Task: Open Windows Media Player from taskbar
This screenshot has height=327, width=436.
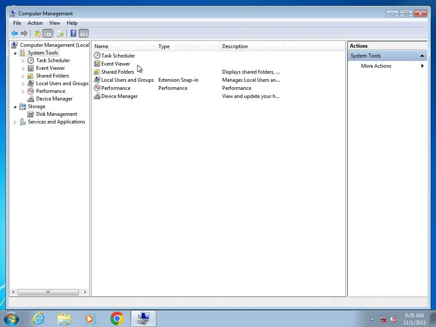Action: click(x=90, y=318)
